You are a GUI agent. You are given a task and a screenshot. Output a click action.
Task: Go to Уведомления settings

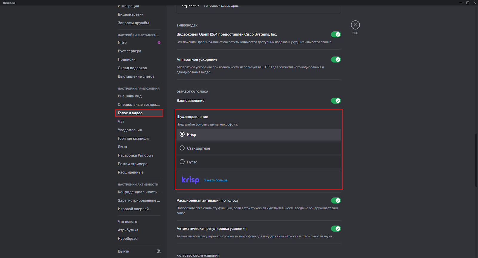pyautogui.click(x=130, y=130)
